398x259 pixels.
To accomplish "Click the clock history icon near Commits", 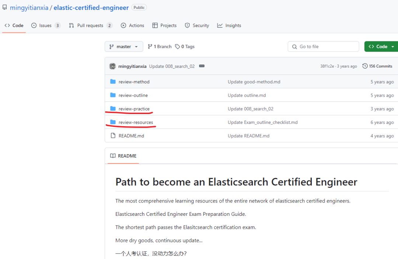I will [365, 66].
